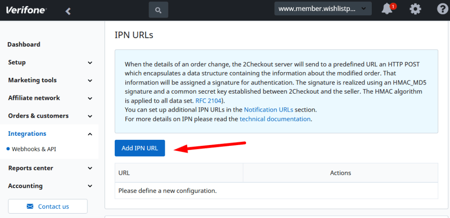Open the help question mark icon

tap(442, 10)
